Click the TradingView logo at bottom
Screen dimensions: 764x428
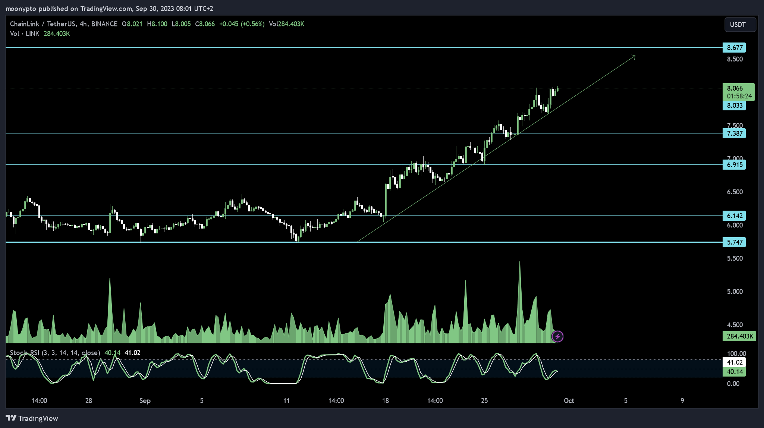pos(32,418)
